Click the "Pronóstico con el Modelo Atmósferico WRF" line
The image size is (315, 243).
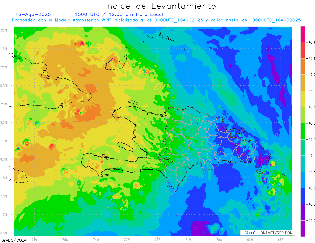pyautogui.click(x=156, y=20)
